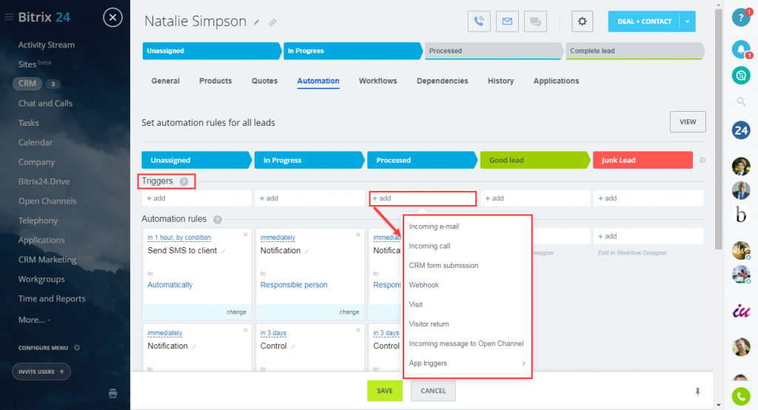Toggle the hamburger menu next to Bitrix 24

(9, 17)
